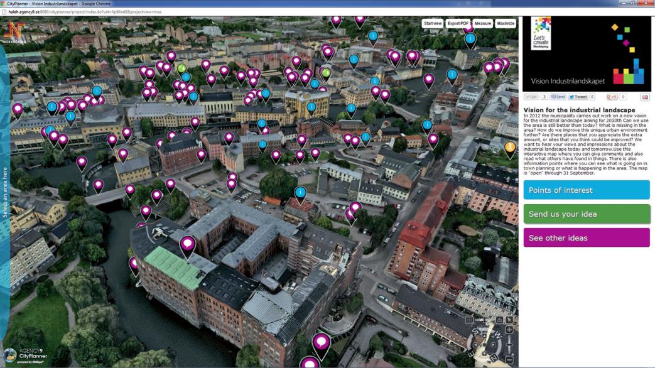Click the E letter on the compass ring

tap(471, 354)
